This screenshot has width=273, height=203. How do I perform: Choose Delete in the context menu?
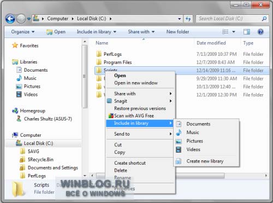click(x=121, y=171)
